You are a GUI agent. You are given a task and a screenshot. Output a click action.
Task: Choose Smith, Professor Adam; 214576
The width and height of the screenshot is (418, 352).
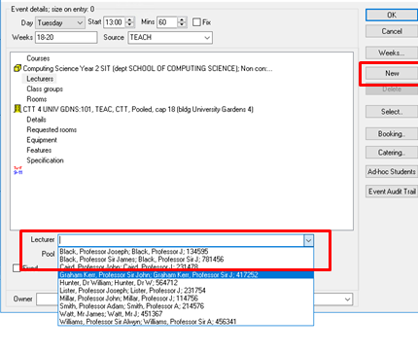pos(186,306)
